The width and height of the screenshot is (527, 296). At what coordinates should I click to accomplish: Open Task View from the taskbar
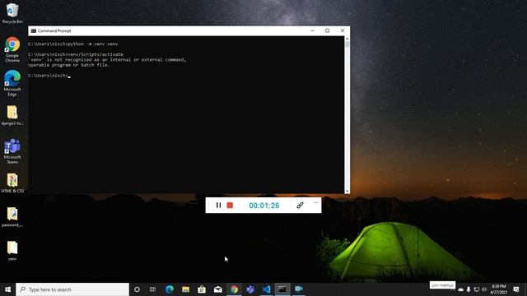(152, 289)
